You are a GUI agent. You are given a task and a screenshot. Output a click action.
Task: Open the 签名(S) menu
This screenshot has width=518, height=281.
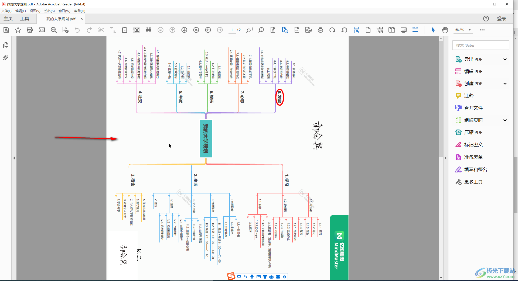[49, 11]
